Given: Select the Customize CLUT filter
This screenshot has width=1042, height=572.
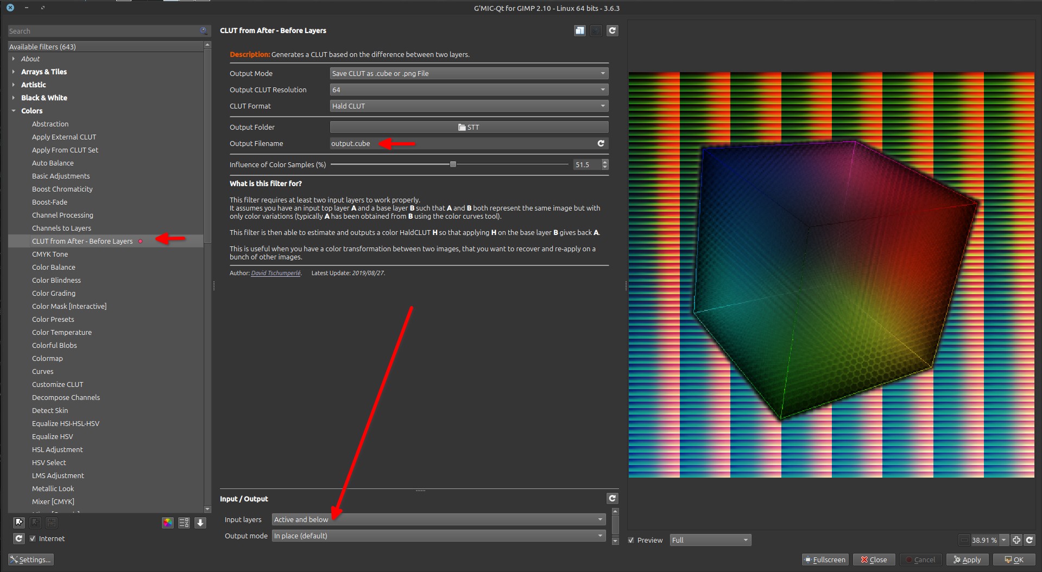Looking at the screenshot, I should coord(58,385).
